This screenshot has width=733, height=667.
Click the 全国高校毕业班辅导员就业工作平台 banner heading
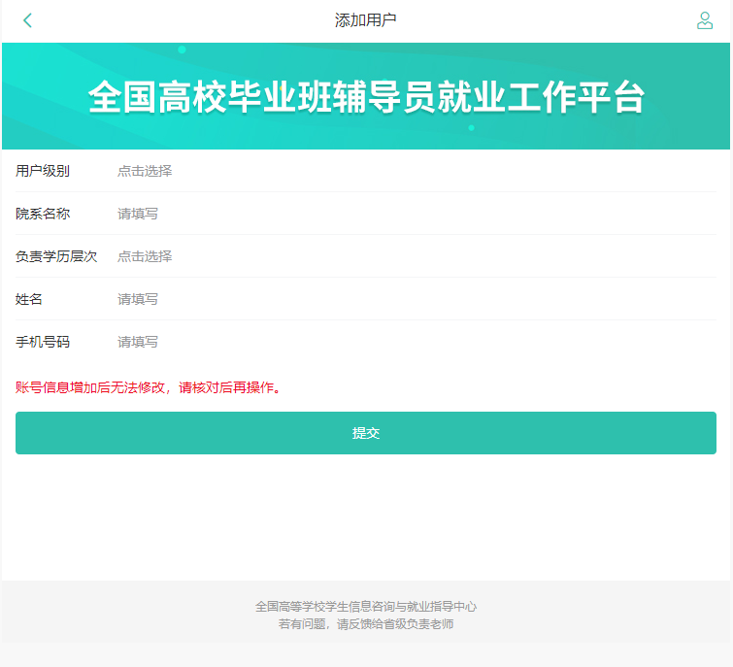coord(366,98)
